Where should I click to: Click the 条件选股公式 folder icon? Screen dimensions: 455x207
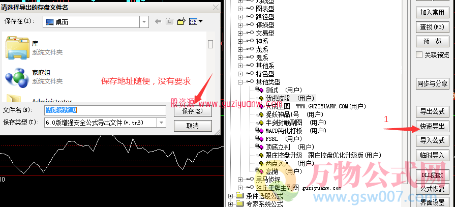[239, 196]
